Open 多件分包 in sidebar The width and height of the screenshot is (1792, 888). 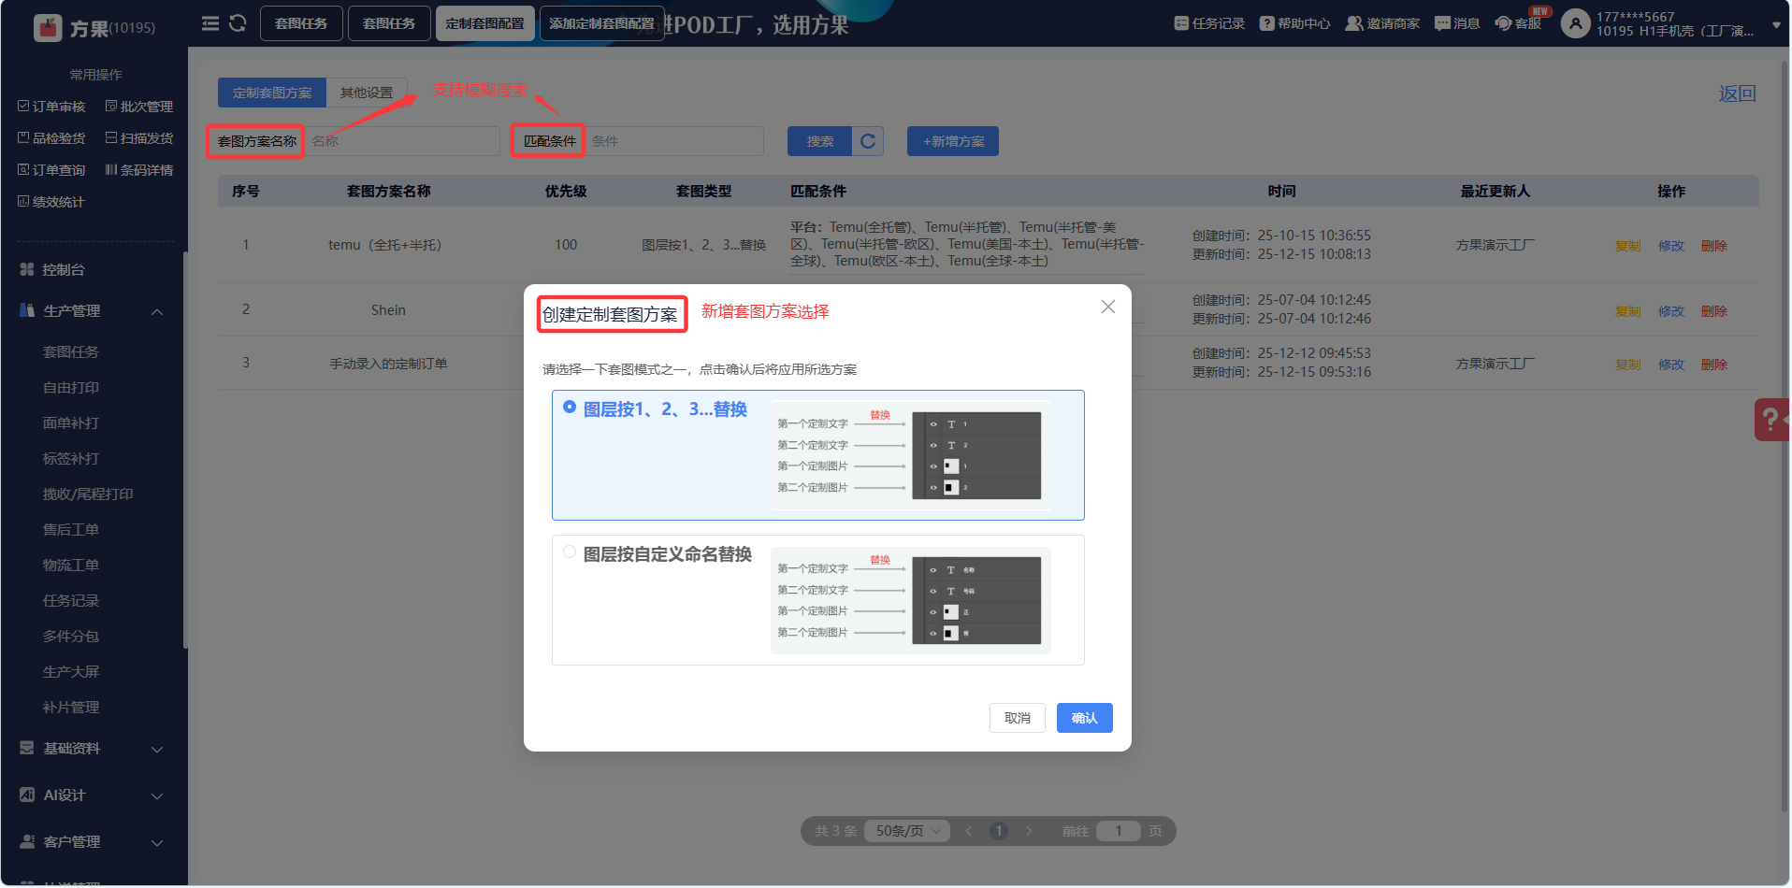tap(71, 637)
